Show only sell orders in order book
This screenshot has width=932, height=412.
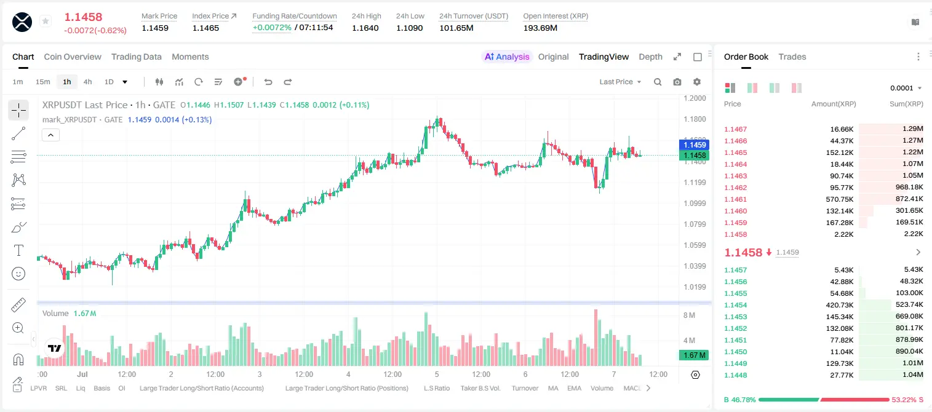tap(796, 88)
